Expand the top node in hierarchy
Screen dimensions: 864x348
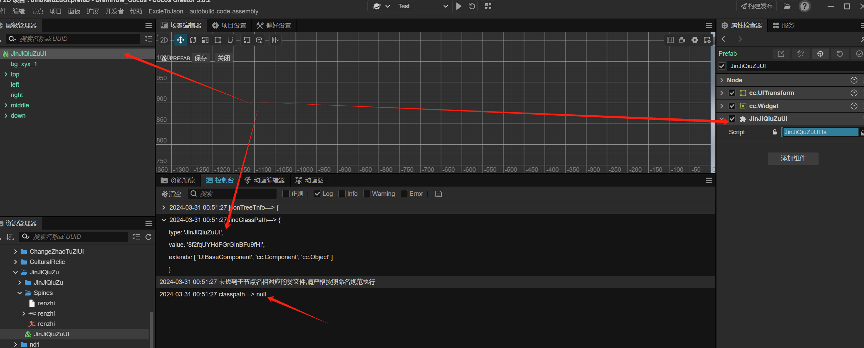6,74
